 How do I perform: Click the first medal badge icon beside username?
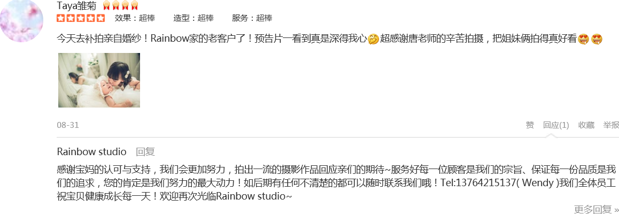pos(106,5)
